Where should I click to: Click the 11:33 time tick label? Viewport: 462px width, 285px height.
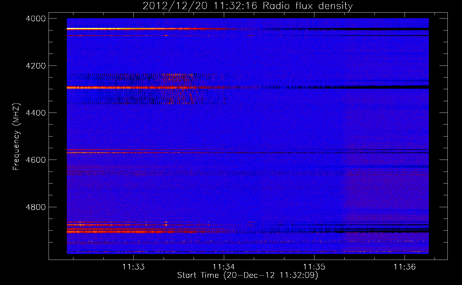tap(133, 267)
